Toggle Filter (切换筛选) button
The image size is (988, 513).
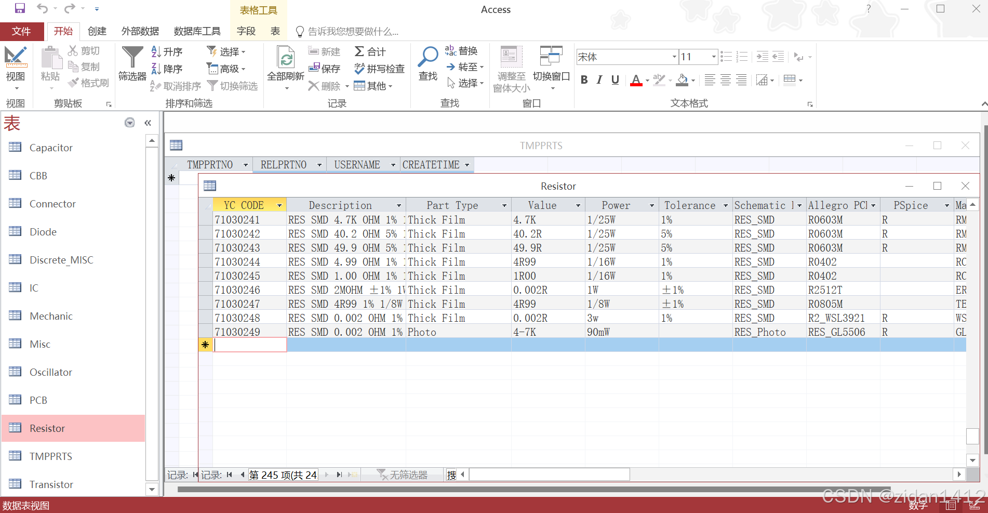tap(232, 86)
